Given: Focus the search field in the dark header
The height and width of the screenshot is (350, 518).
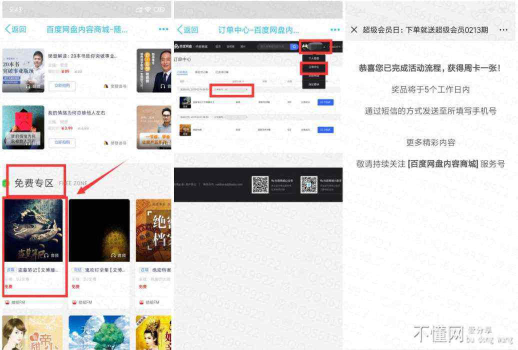Looking at the screenshot, I should (x=273, y=47).
